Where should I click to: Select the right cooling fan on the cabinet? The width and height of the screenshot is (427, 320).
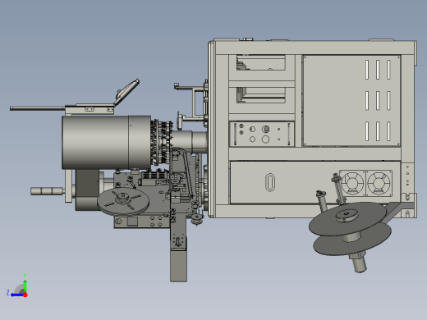379,183
